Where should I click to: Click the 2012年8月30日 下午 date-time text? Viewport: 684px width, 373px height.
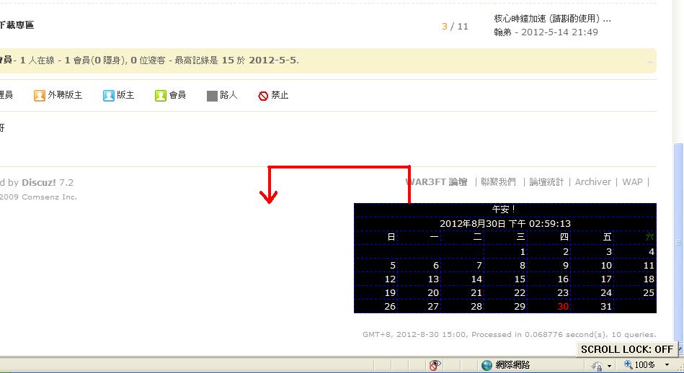click(505, 223)
